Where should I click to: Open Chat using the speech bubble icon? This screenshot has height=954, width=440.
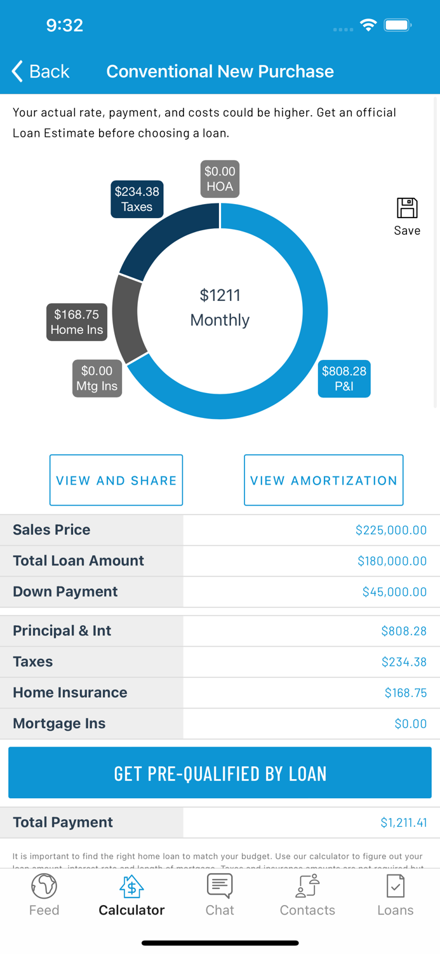(x=220, y=886)
